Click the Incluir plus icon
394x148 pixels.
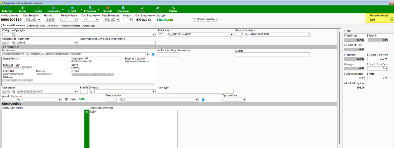click(23, 8)
